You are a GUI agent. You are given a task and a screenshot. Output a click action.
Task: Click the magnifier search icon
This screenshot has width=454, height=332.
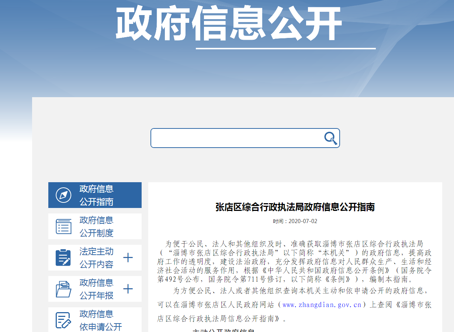click(x=330, y=138)
